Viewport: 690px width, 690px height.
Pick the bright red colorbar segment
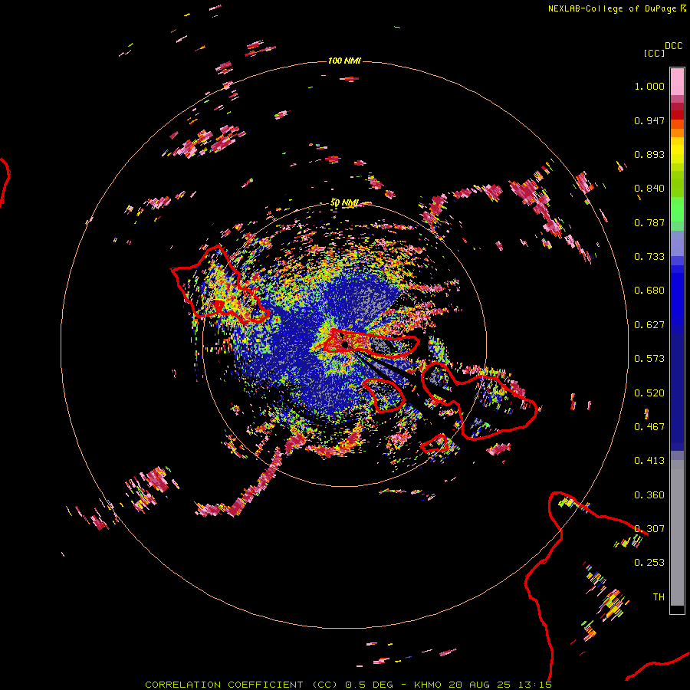coord(677,115)
